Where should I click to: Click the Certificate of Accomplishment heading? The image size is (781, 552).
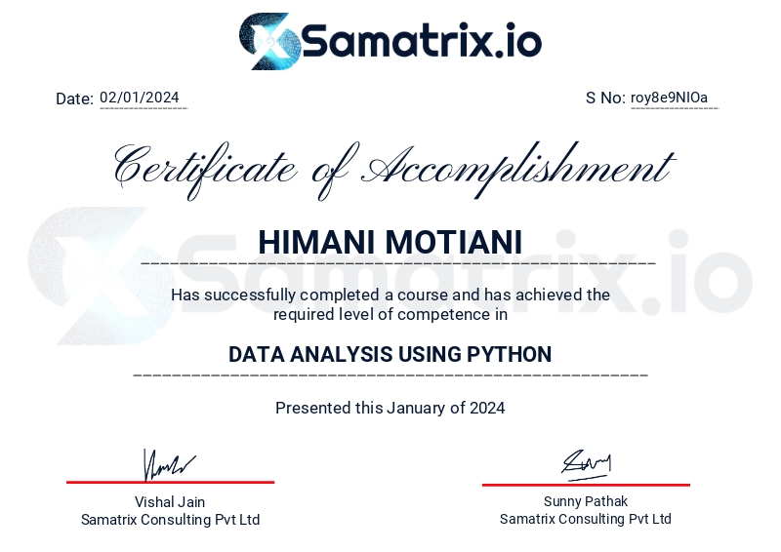(390, 168)
